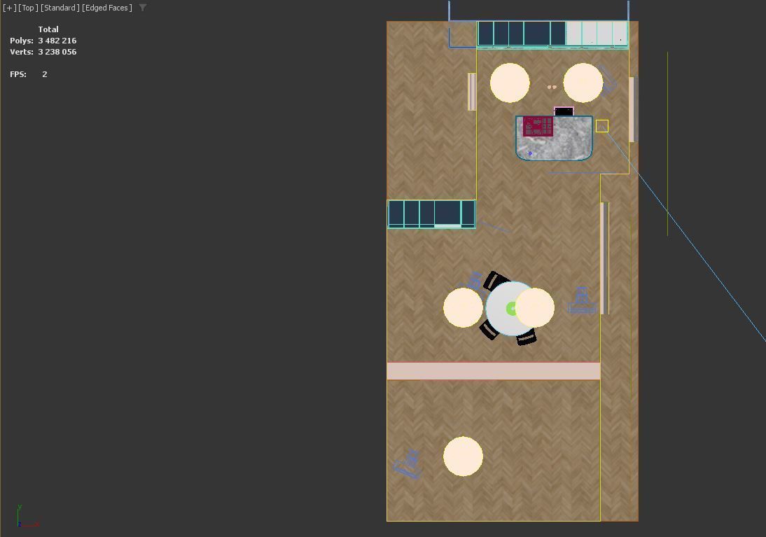Click the Total statistics header
766x537 pixels.
point(48,29)
